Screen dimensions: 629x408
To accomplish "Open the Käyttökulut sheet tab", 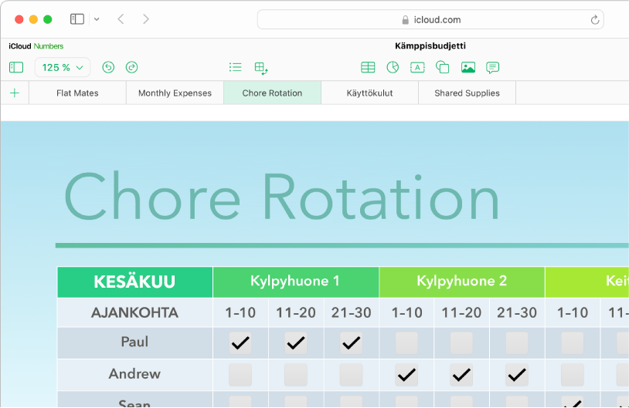I will pos(369,93).
